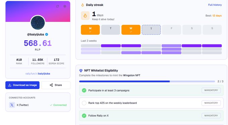Click the blue verified badge next to @baiyijiuba
228x125 pixels.
[x=47, y=34]
